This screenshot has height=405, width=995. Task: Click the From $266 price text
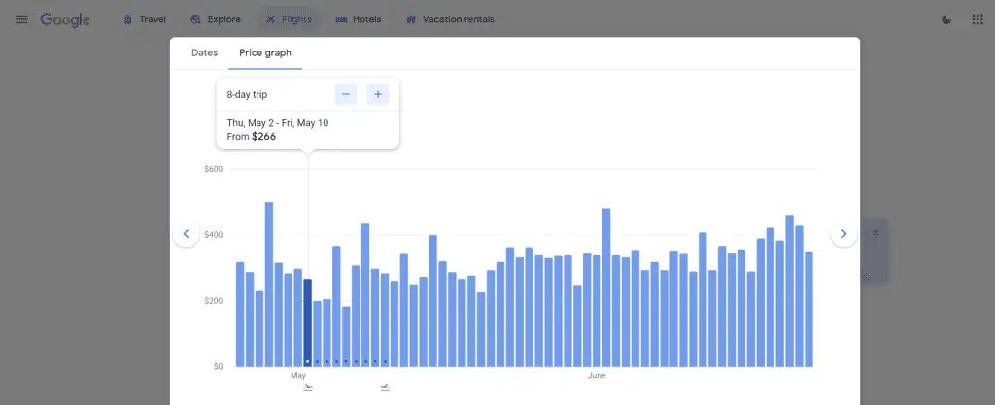[252, 136]
